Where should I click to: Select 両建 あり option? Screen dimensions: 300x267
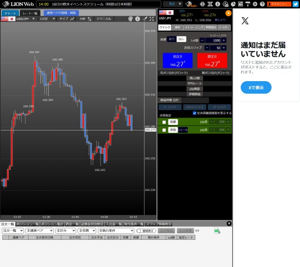coord(172,39)
